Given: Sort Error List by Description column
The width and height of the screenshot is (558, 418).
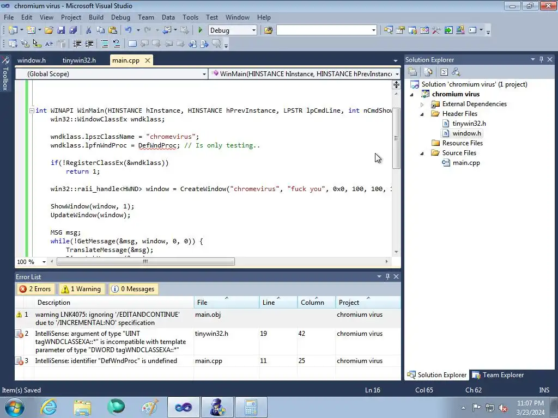Looking at the screenshot, I should coord(113,303).
